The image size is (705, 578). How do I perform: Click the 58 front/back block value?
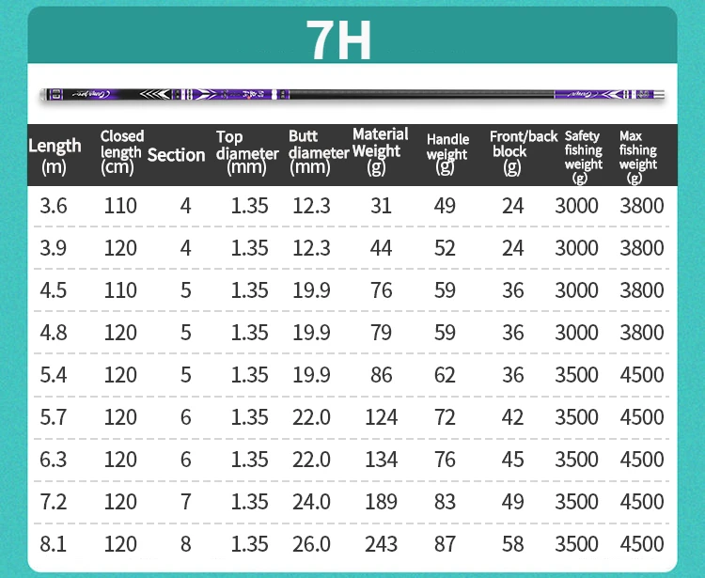512,544
